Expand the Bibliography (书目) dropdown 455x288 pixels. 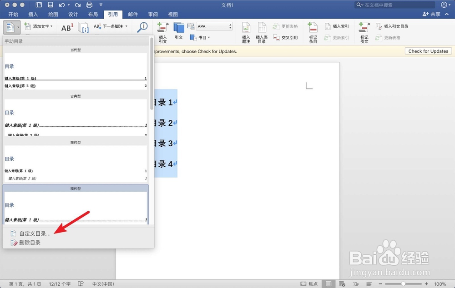pos(200,37)
